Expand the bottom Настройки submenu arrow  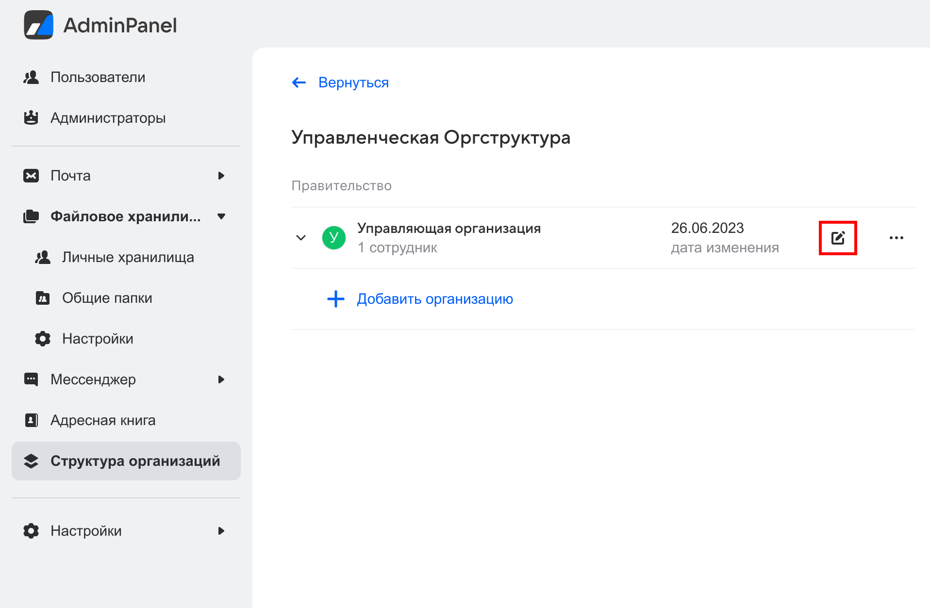(x=221, y=531)
